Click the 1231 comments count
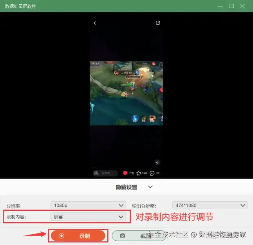The height and width of the screenshot is (245, 253). (x=158, y=173)
